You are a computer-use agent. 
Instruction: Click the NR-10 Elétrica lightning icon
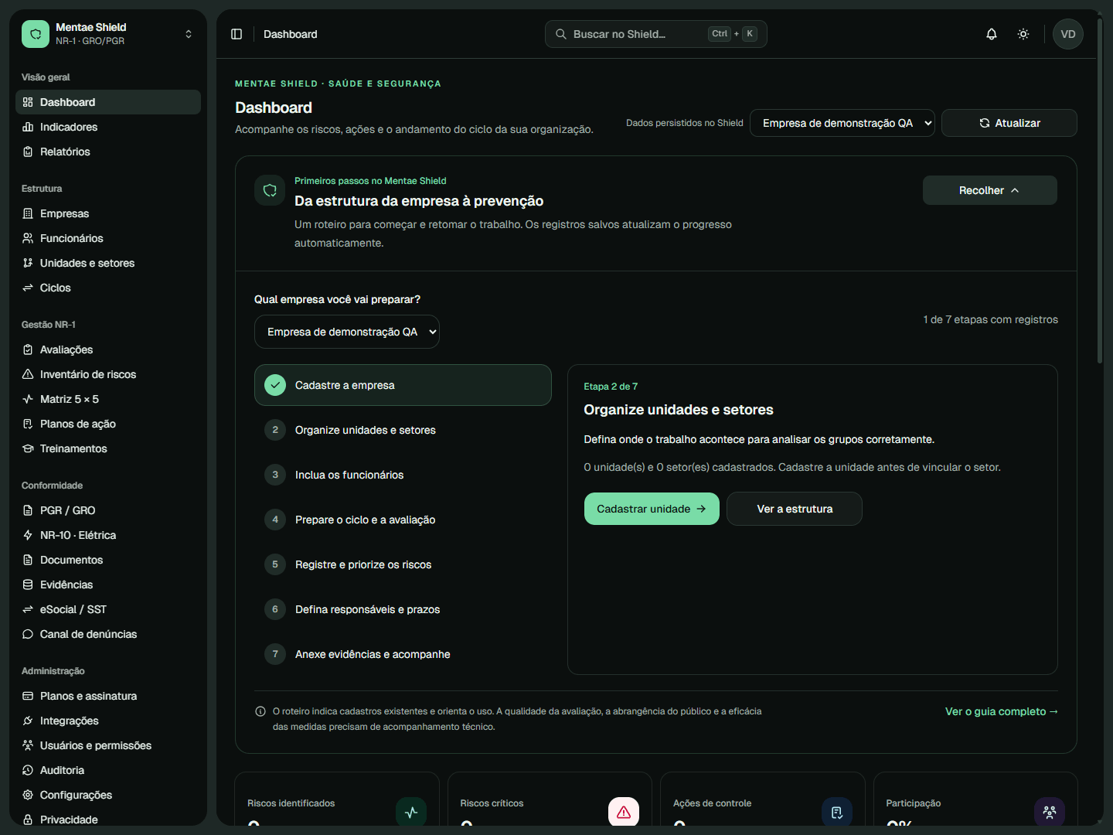(28, 535)
